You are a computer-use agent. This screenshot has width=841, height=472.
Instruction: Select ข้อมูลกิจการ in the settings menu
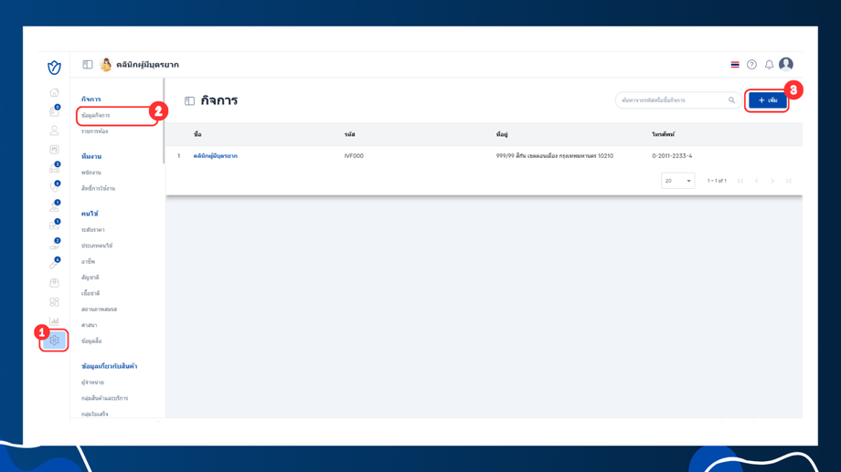[x=95, y=115]
